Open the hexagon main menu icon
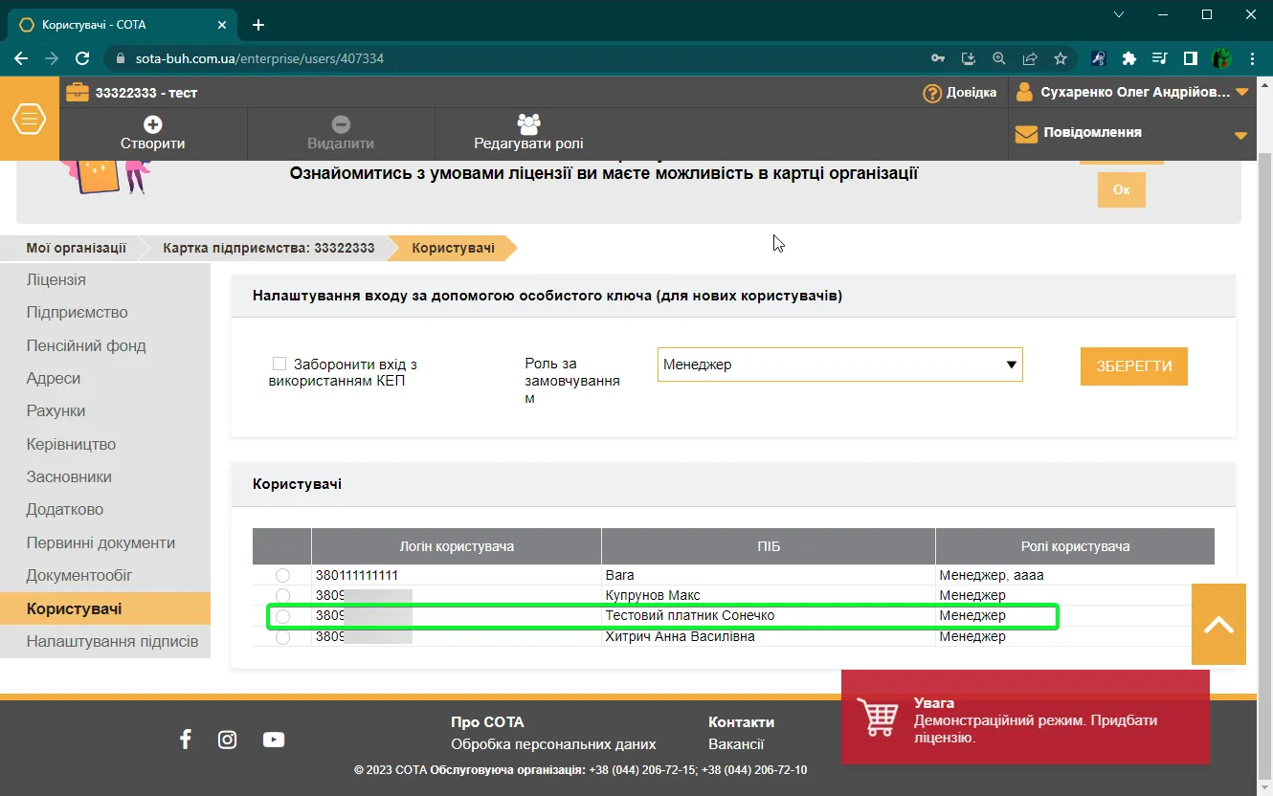The width and height of the screenshot is (1273, 796). (30, 119)
